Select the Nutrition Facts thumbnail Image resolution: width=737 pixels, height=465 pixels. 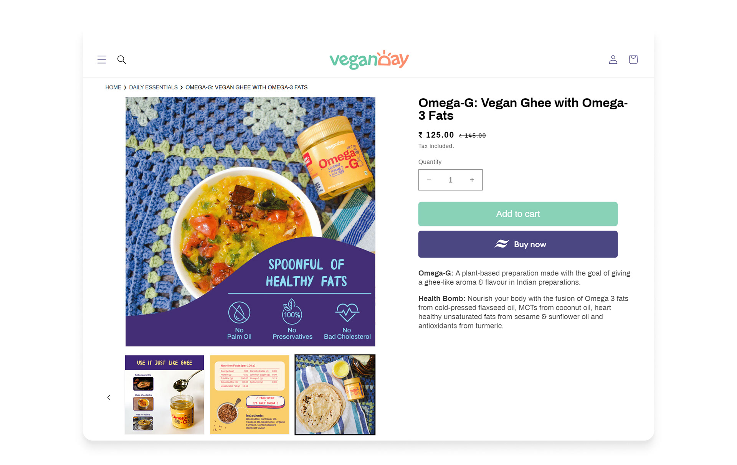click(250, 395)
